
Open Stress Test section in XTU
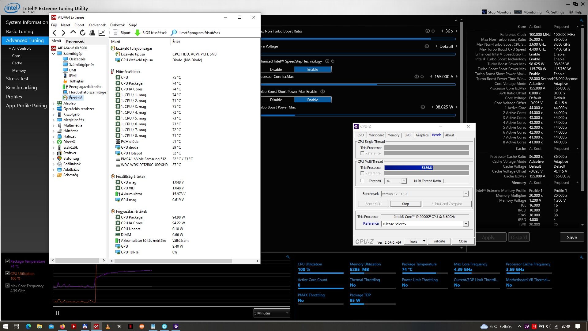click(17, 79)
